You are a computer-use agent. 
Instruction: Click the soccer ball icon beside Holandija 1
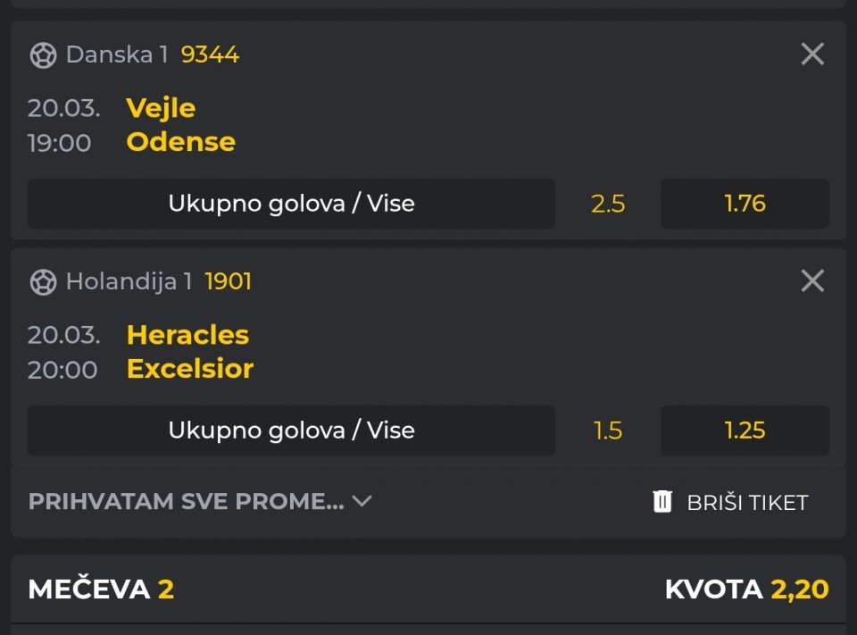(43, 282)
